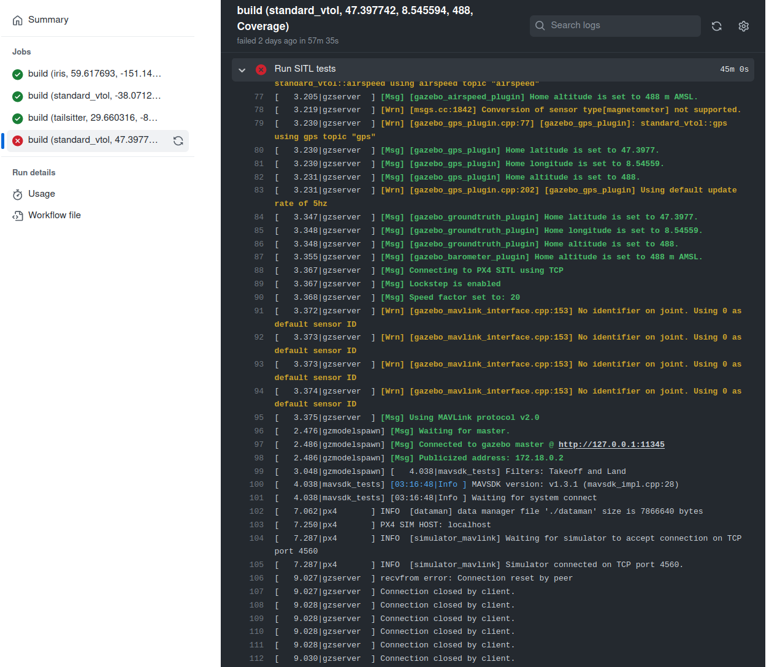Click 'Connecting to PX4 SITL using TCP' line
The height and width of the screenshot is (667, 769).
[x=486, y=270]
